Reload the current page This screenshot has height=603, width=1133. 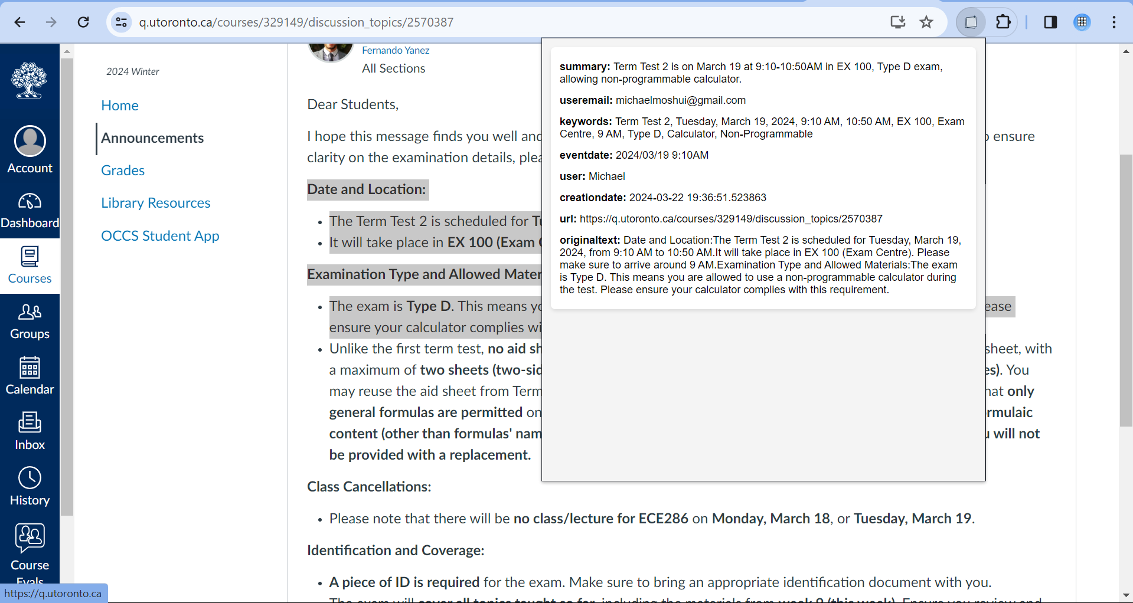(x=83, y=22)
